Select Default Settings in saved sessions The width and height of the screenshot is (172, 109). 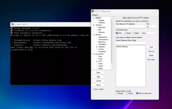pos(122,47)
